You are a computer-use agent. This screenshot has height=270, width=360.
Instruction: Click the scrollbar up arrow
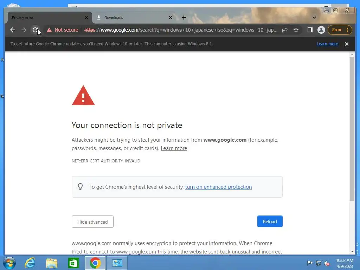pyautogui.click(x=352, y=54)
